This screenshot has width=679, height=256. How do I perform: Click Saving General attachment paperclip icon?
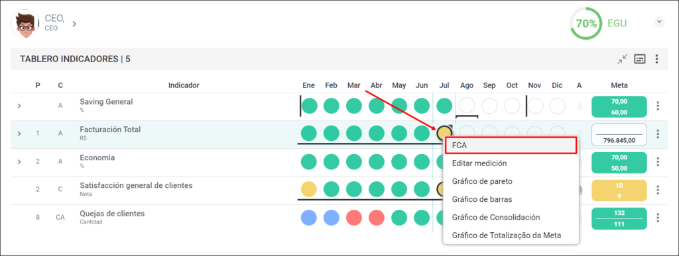pyautogui.click(x=580, y=107)
